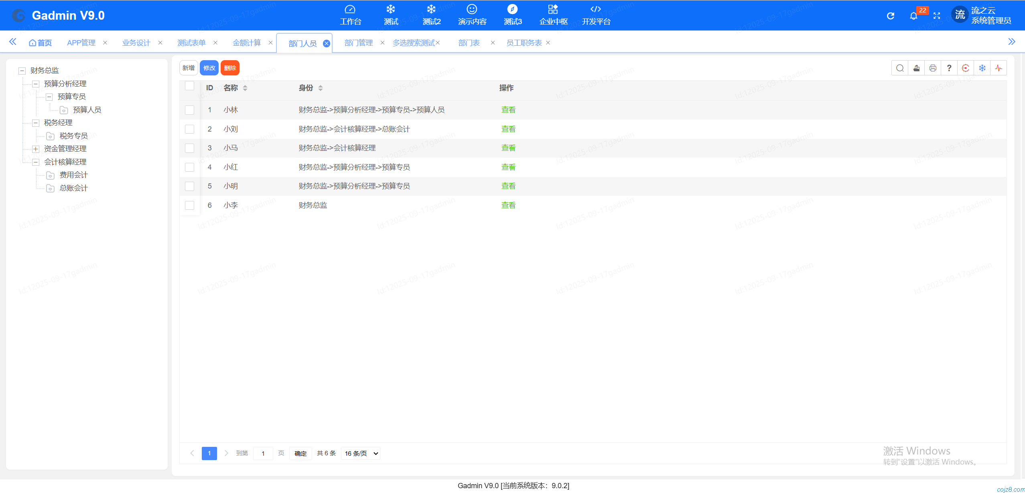Click the export folder icon

(x=916, y=68)
